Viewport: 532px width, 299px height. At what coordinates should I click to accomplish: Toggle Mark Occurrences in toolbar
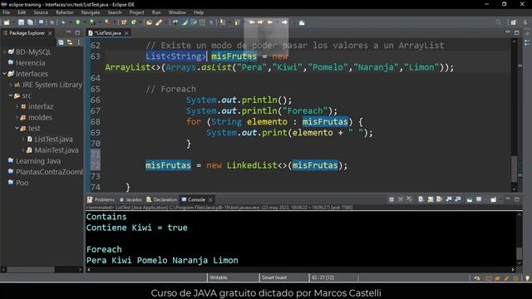[185, 22]
